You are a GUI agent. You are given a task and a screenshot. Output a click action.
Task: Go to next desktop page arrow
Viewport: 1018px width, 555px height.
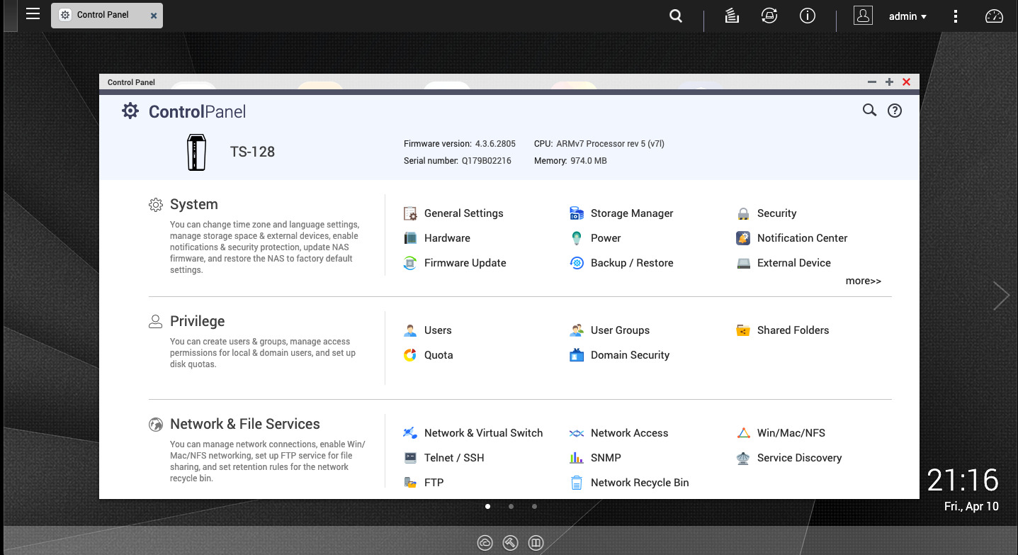click(1001, 296)
